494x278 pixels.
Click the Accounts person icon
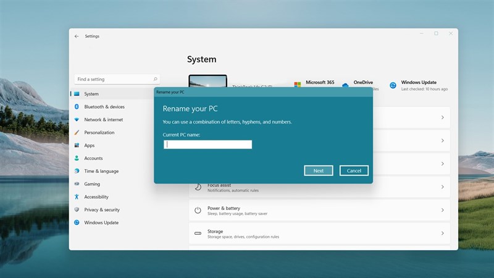[77, 158]
